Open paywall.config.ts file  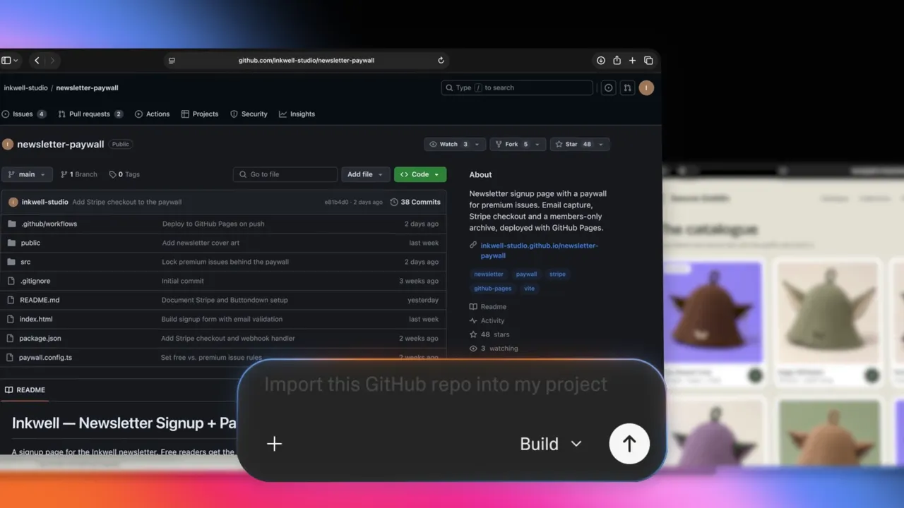tap(45, 358)
